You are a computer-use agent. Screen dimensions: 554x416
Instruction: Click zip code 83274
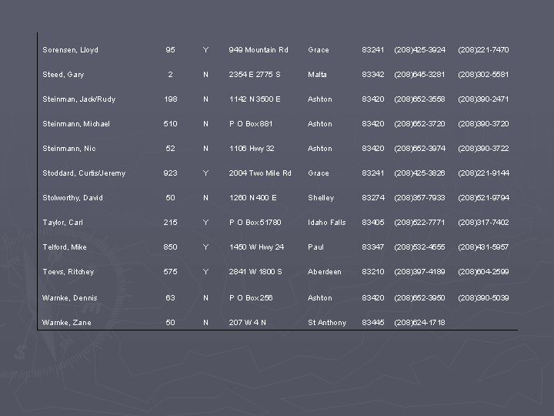click(x=373, y=198)
